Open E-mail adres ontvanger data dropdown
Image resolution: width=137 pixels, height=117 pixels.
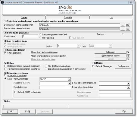tap(129, 84)
